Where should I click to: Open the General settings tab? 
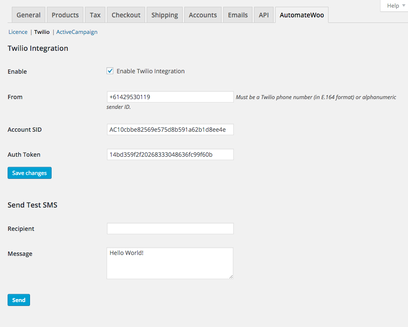(28, 15)
